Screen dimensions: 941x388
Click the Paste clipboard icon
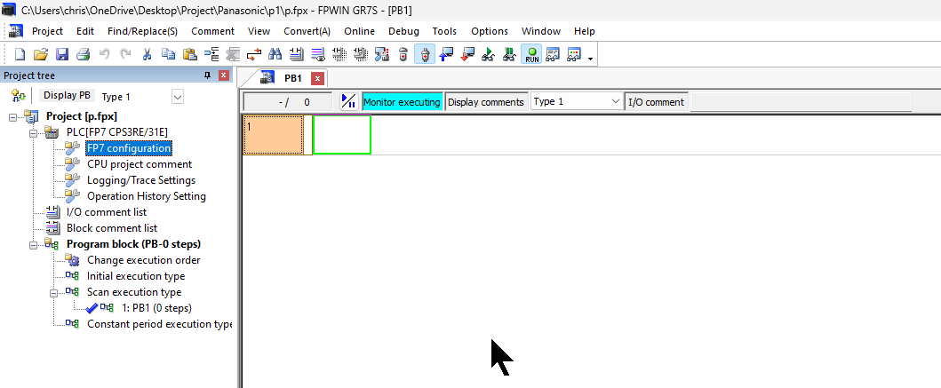click(x=190, y=54)
